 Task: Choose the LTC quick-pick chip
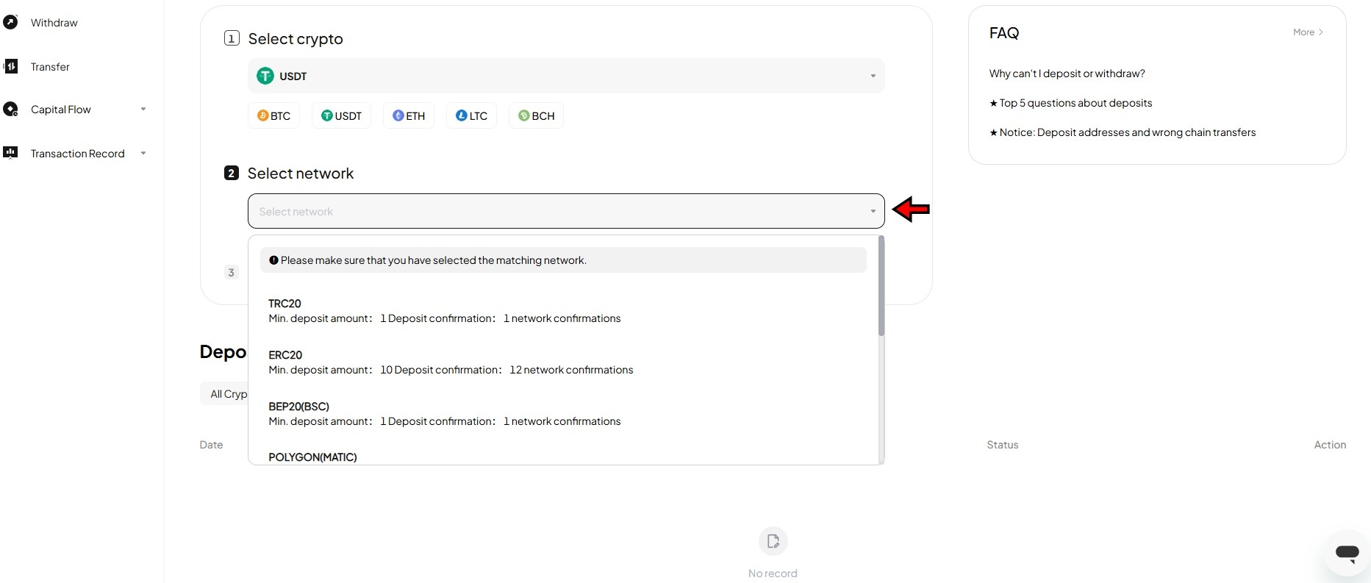(x=471, y=115)
